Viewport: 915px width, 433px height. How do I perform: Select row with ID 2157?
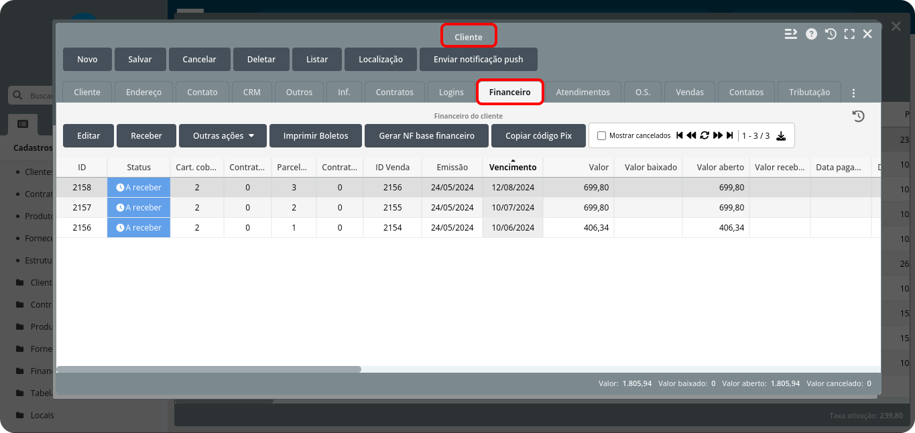(x=468, y=208)
